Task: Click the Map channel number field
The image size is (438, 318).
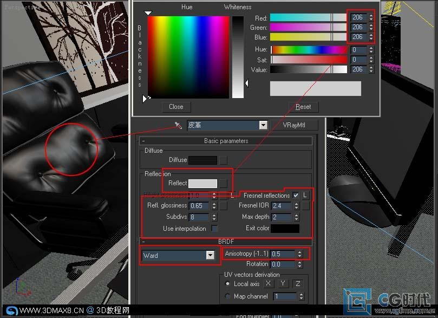Action: tap(285, 296)
